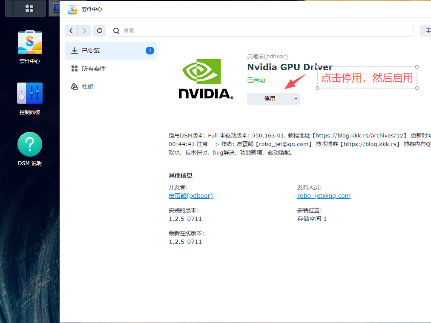Refresh the package list
This screenshot has width=431, height=323.
pos(100,31)
